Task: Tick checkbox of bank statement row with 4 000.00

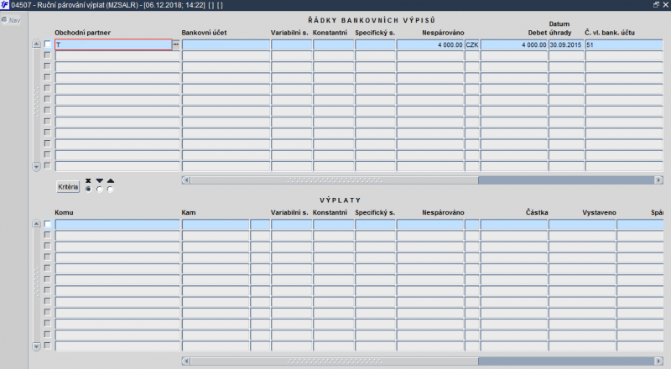Action: [48, 44]
